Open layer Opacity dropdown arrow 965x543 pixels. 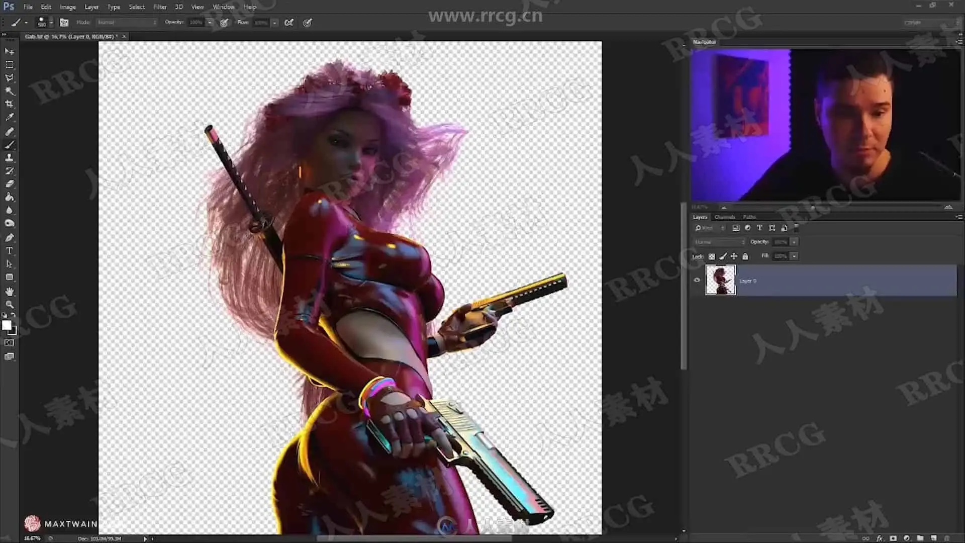[x=794, y=242]
